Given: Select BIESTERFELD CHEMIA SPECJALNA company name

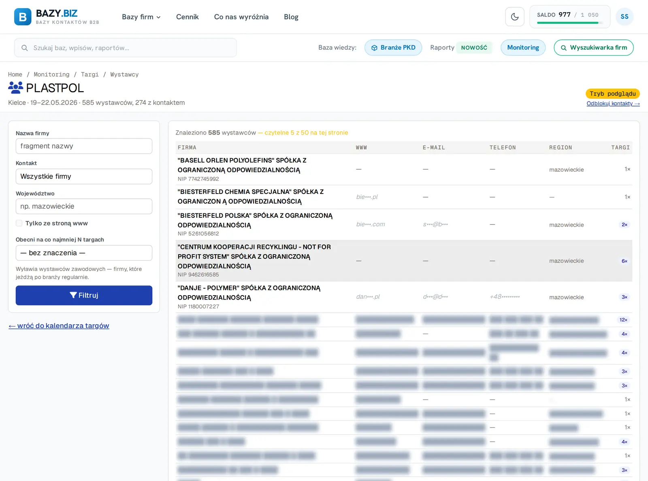Looking at the screenshot, I should (251, 196).
